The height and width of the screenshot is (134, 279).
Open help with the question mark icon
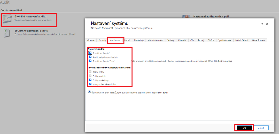click(x=262, y=24)
